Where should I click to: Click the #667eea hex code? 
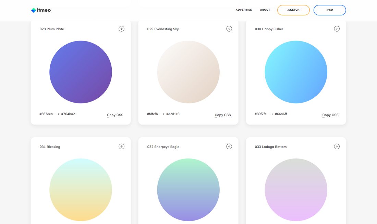pos(46,114)
